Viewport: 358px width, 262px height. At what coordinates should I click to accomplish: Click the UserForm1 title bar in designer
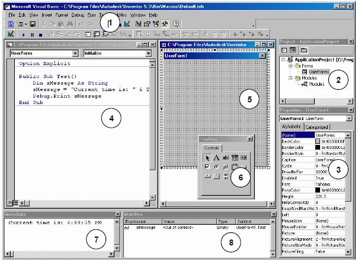(215, 56)
